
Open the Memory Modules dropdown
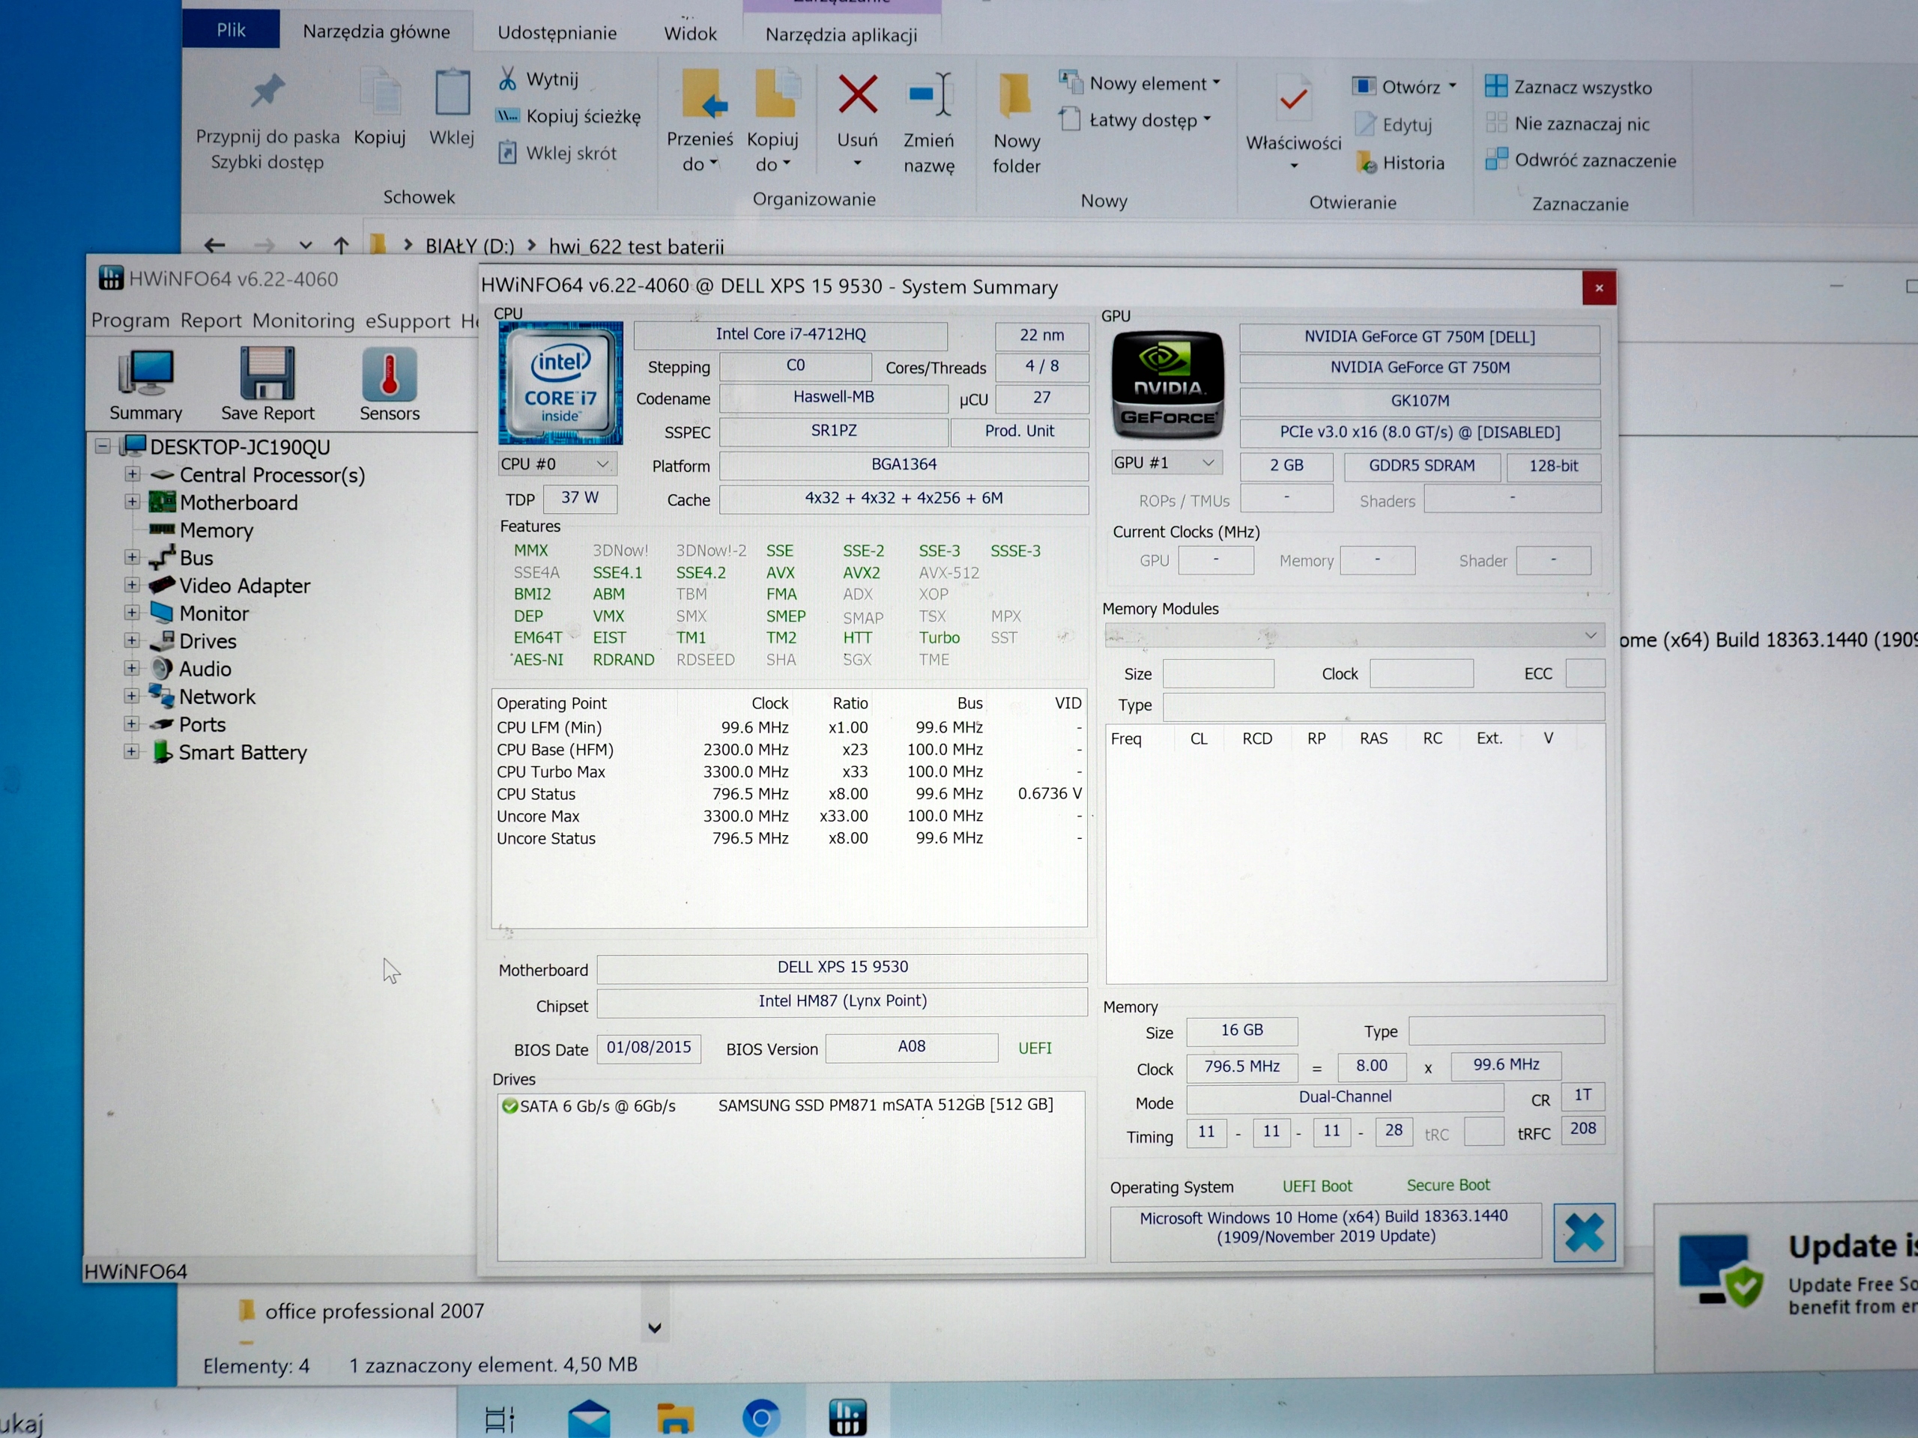1355,635
